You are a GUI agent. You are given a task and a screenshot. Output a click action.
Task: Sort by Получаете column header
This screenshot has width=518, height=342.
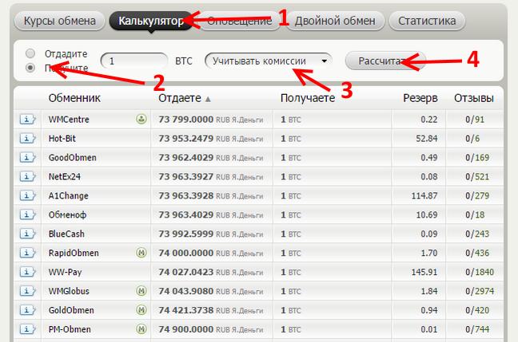point(308,98)
